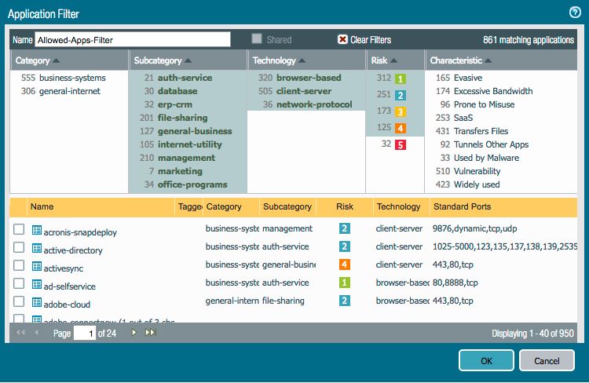Viewport: 589px width, 383px height.
Task: Click risk badge 2 in adobe-cloud row
Action: coord(345,301)
